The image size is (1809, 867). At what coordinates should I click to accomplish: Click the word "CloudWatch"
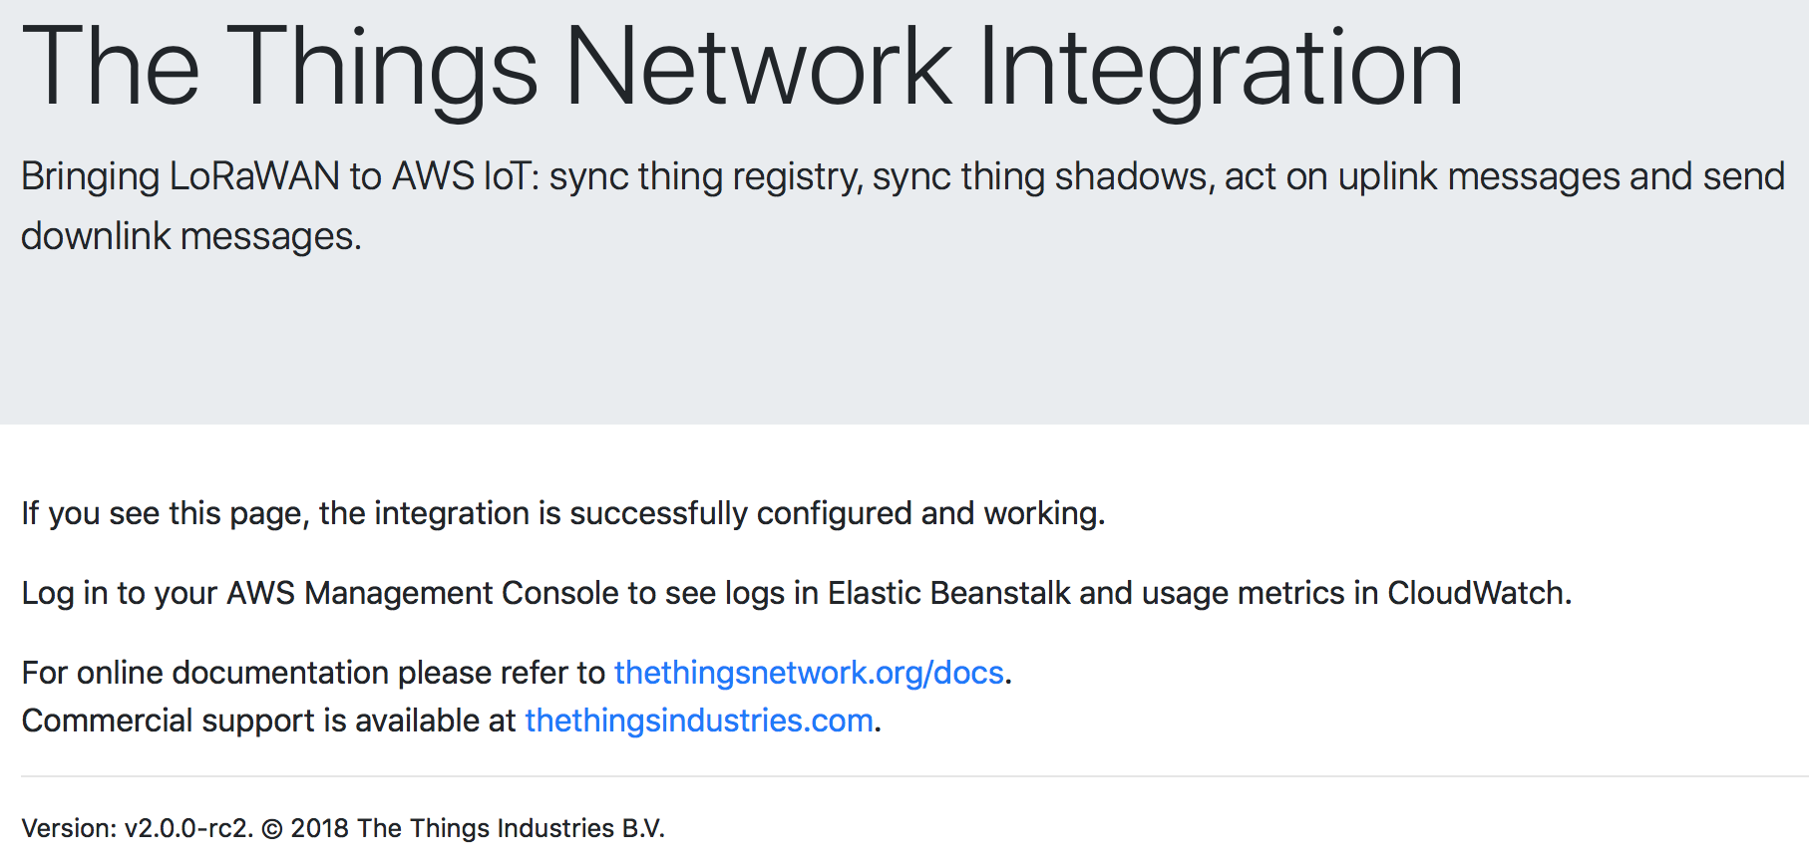1476,593
